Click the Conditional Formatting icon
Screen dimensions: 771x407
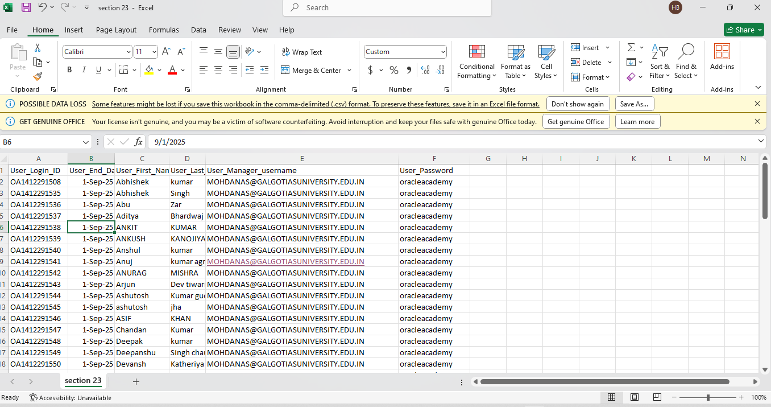coord(476,52)
